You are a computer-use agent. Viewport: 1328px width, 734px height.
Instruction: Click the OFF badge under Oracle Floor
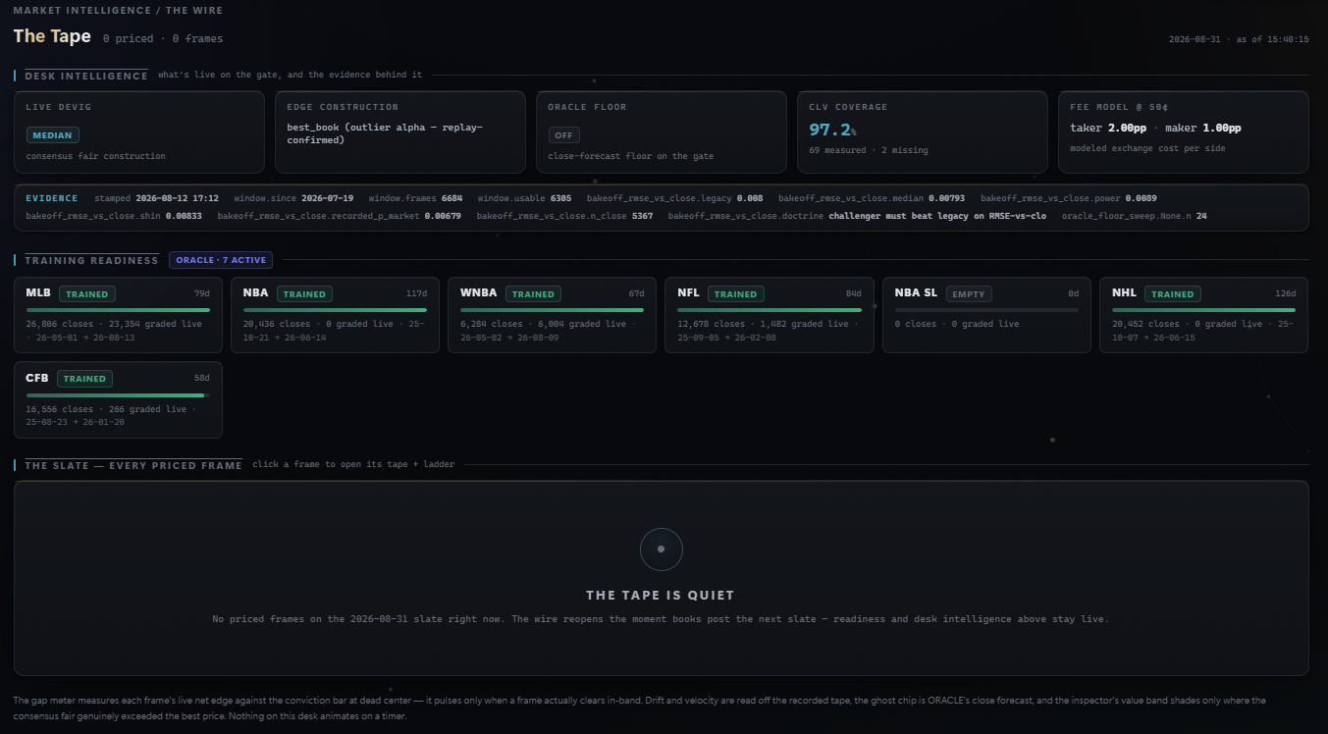click(563, 135)
